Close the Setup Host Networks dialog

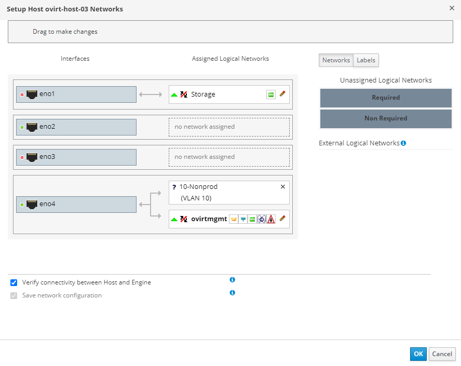452,8
